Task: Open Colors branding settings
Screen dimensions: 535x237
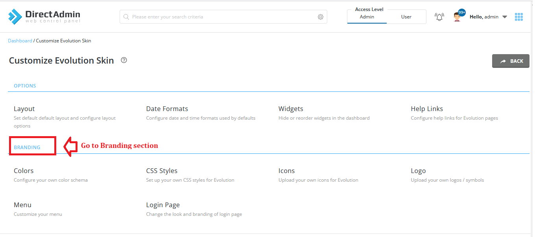Action: [24, 171]
